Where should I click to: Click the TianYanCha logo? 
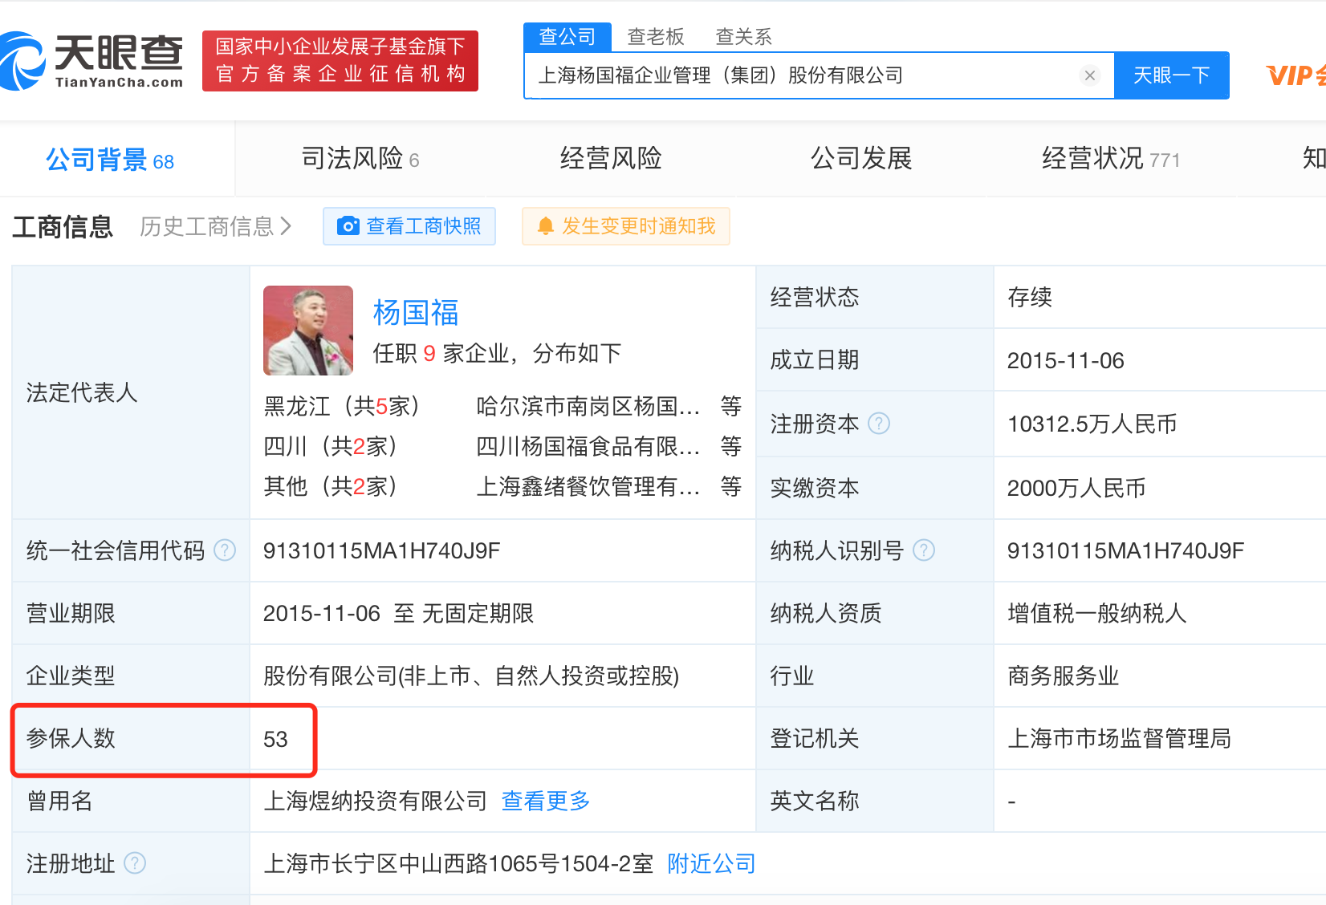[92, 61]
